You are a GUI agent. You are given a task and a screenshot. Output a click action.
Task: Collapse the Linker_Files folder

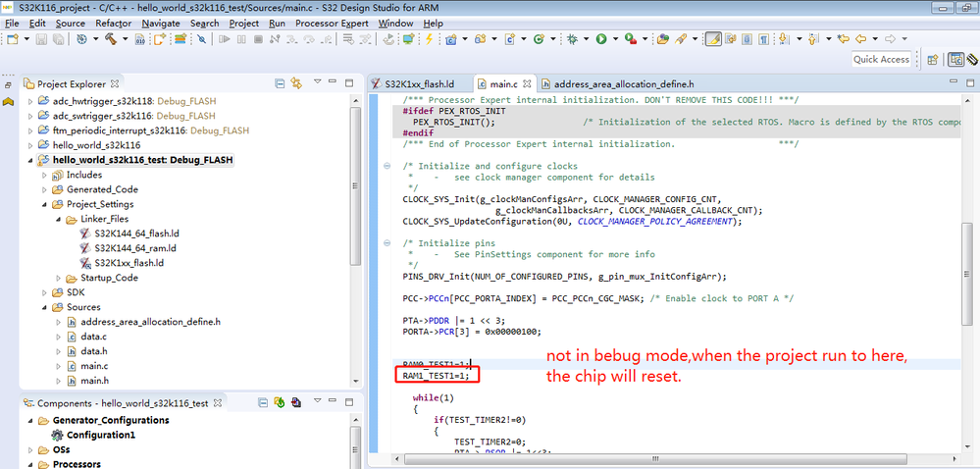click(58, 219)
